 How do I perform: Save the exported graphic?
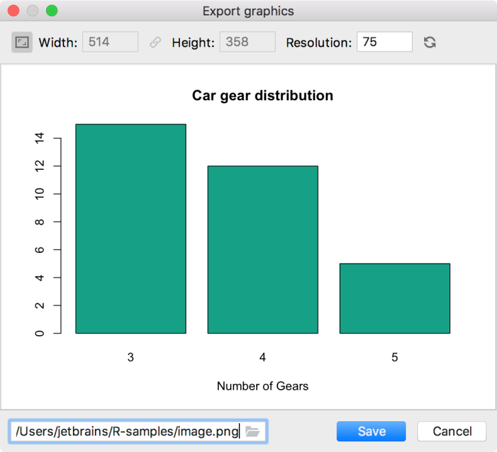[371, 431]
